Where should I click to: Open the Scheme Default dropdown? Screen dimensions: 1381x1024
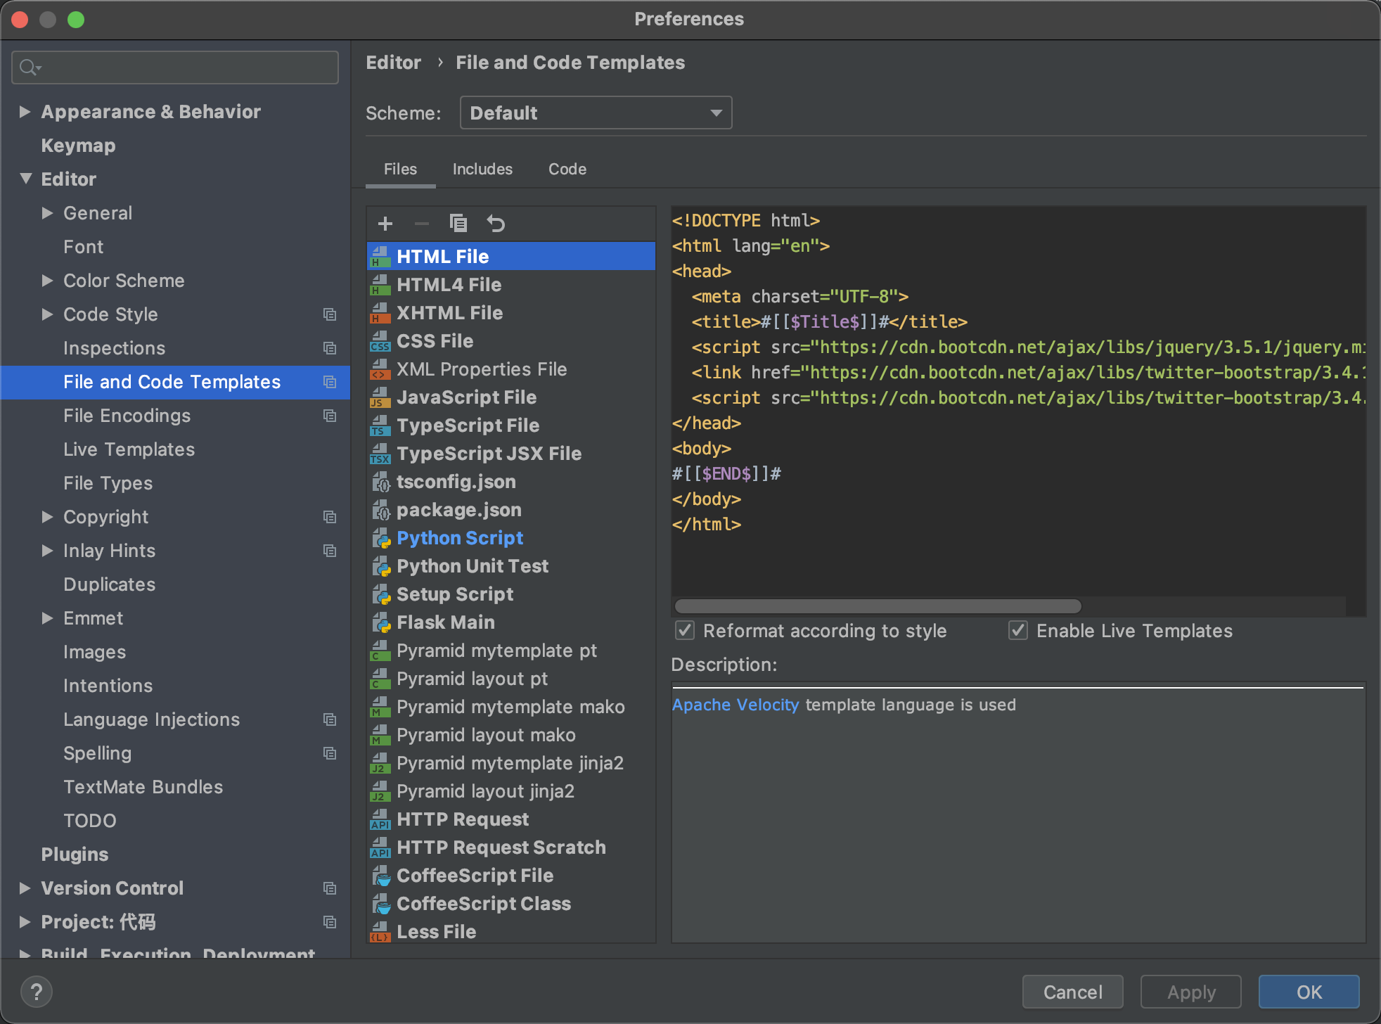pyautogui.click(x=596, y=112)
